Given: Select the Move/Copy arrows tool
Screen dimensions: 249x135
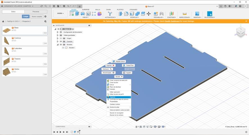Looking at the screenshot, I should tap(149, 14).
